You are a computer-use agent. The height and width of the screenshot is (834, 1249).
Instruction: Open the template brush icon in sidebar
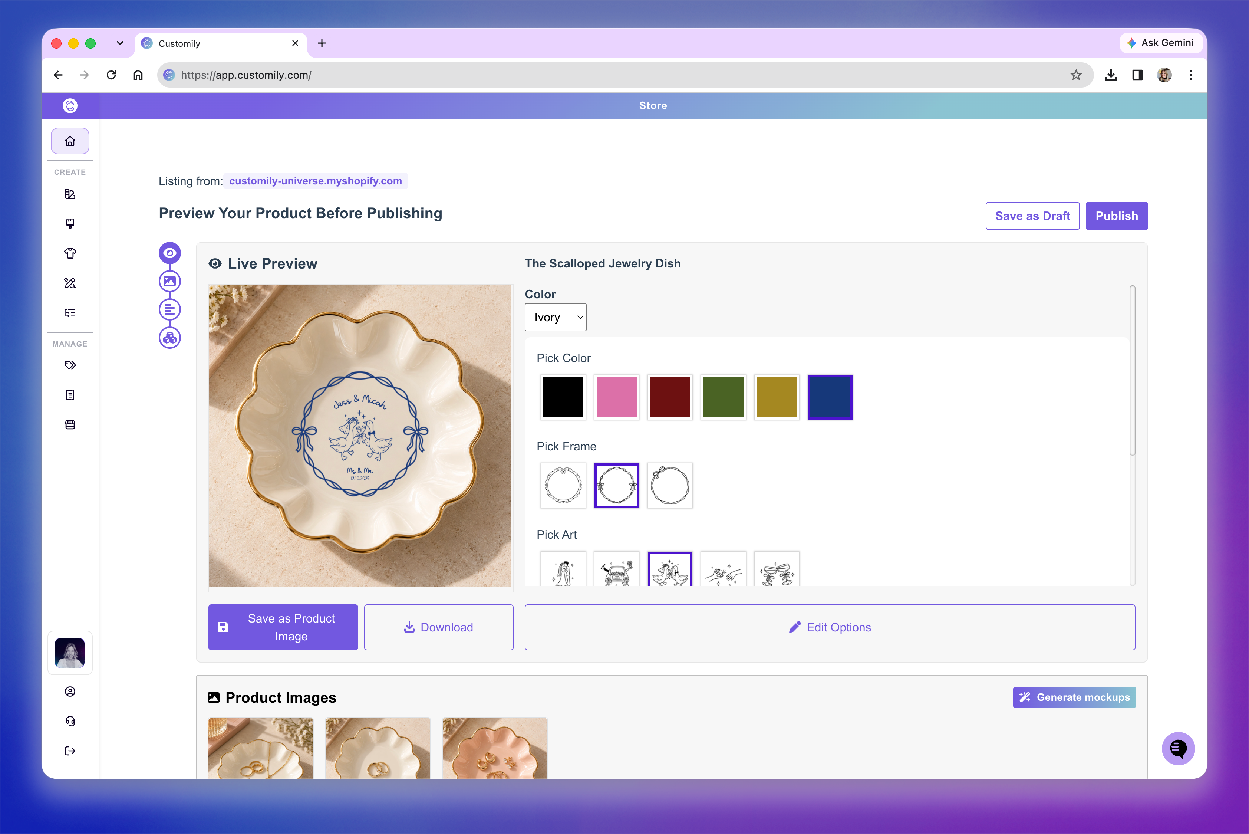point(70,223)
